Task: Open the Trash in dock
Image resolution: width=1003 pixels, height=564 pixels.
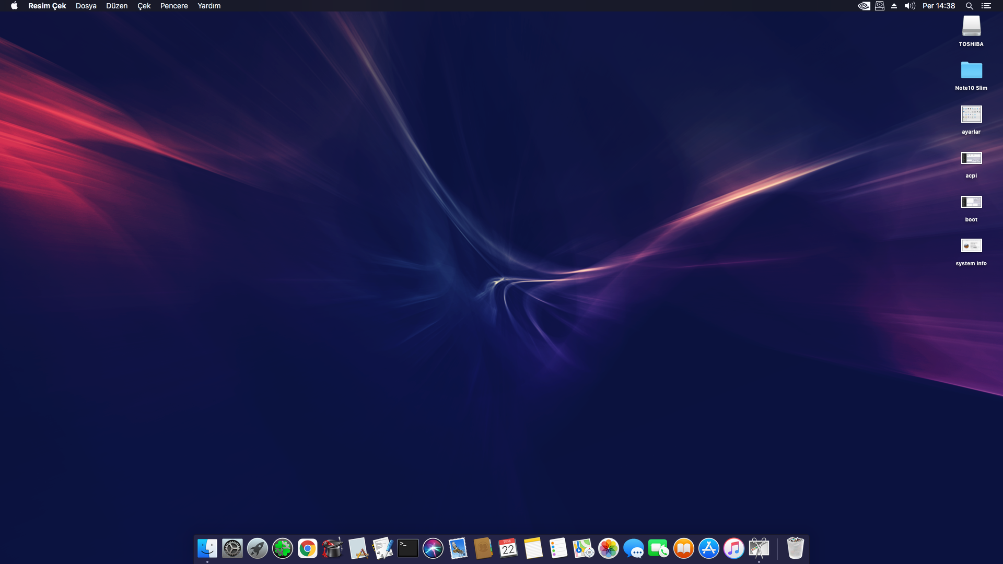Action: (795, 548)
